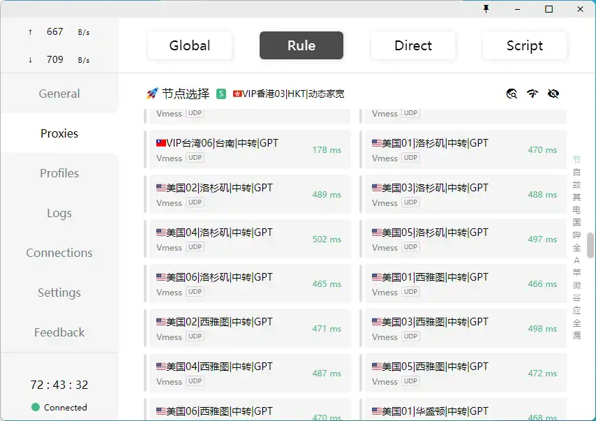Click the 489 ms latency value
The width and height of the screenshot is (596, 421).
click(327, 195)
